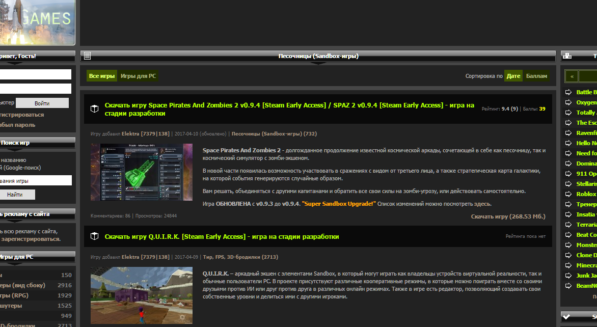Screen dimensions: 597x327
Task: Open the Terraria game link
Action: pos(586,225)
